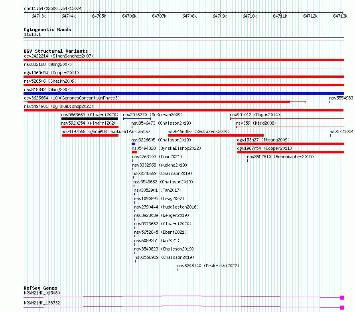Click the thick blue nsv818842 bar
Screen dimensions: 355x312
click(183, 93)
